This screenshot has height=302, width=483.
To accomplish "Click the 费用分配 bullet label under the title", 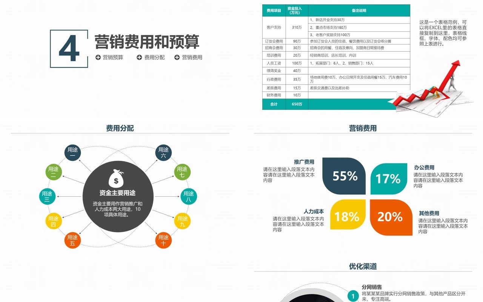I will coord(154,57).
